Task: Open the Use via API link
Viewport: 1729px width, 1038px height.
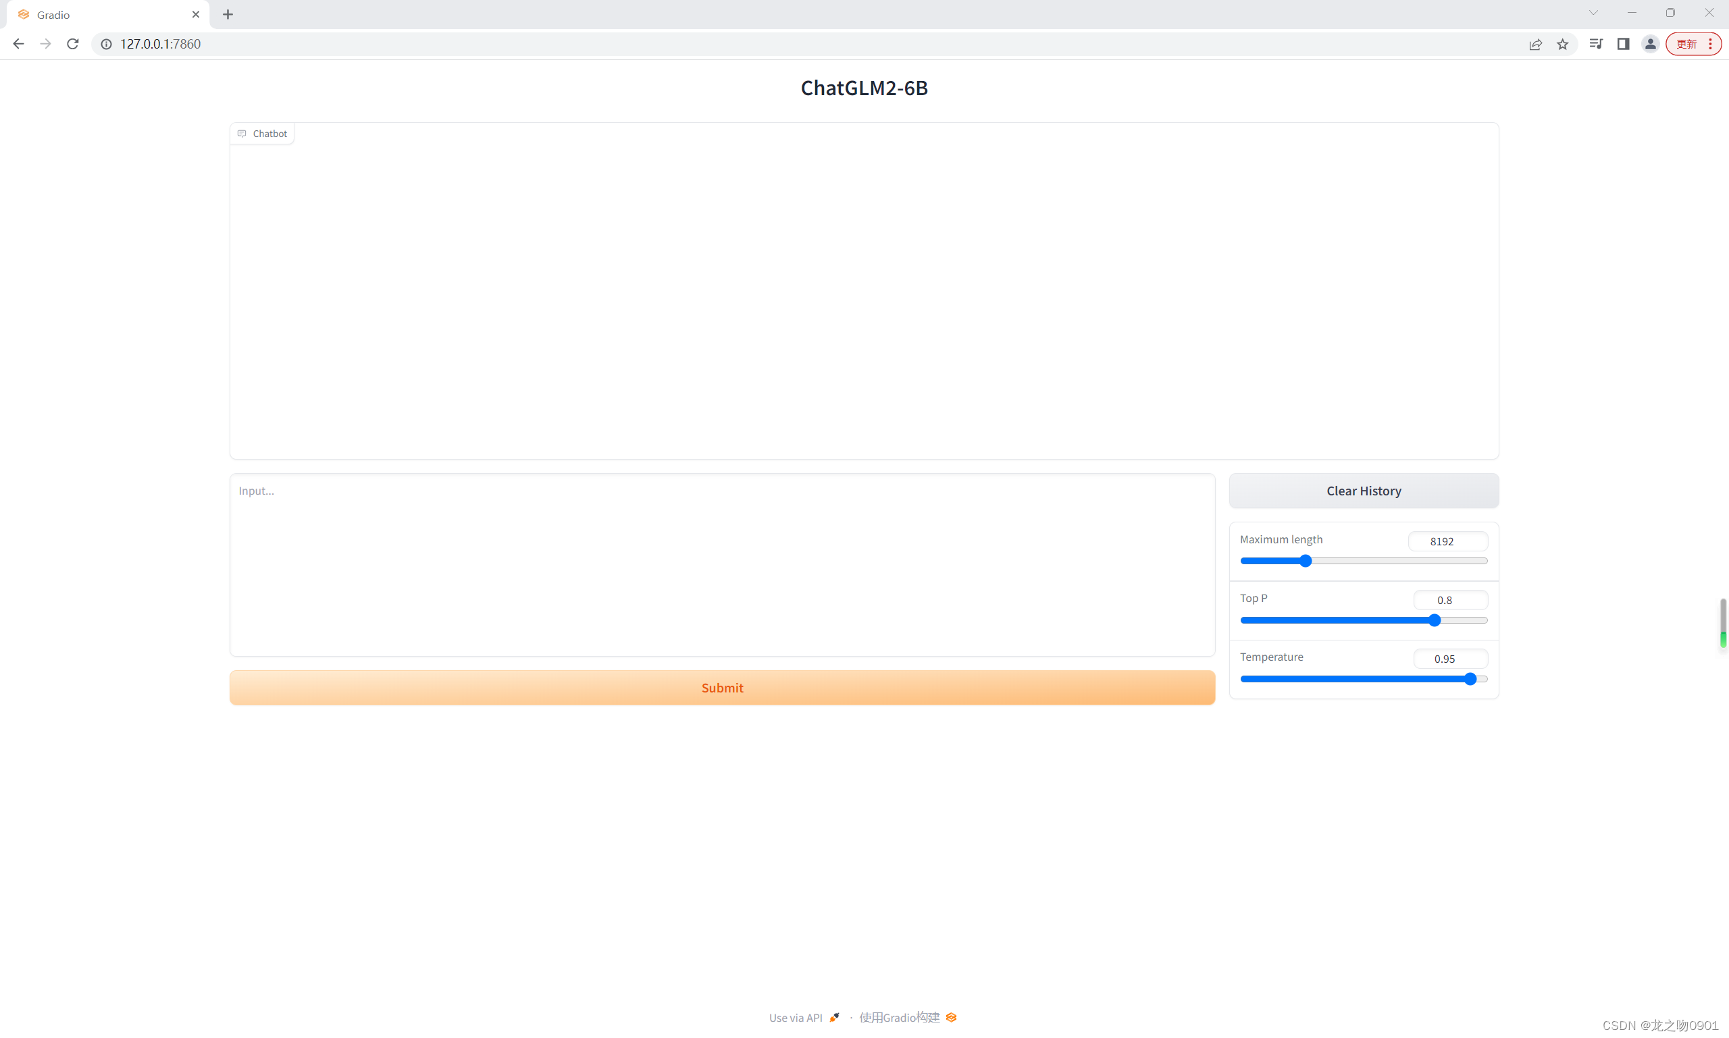Action: pos(804,1018)
